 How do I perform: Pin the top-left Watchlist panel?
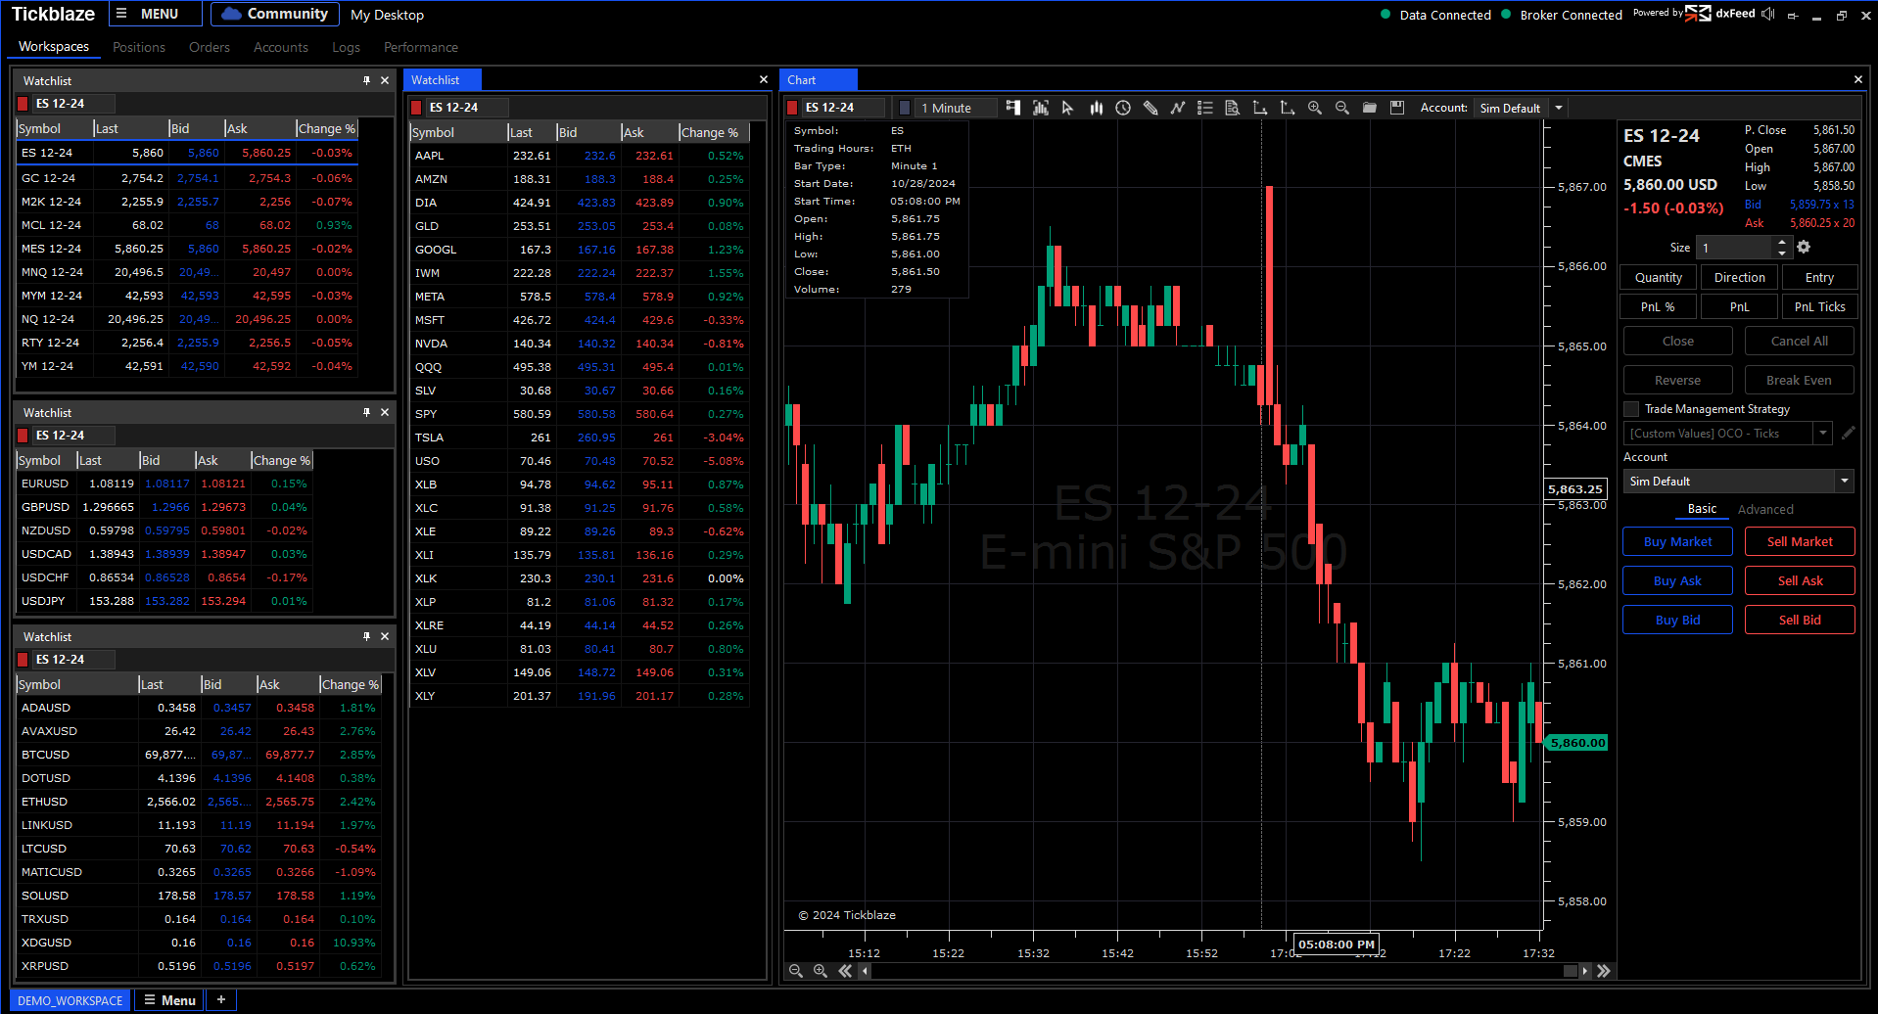[367, 80]
